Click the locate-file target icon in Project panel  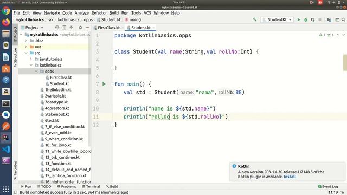57,28
